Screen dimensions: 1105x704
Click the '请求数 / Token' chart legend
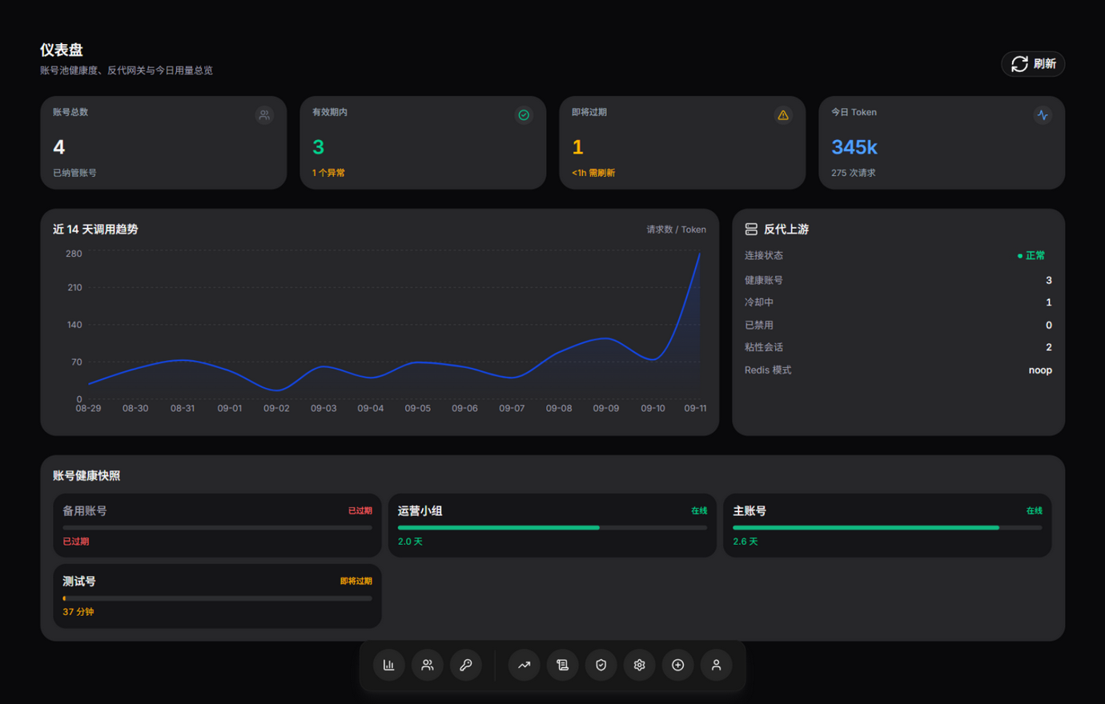(x=676, y=230)
